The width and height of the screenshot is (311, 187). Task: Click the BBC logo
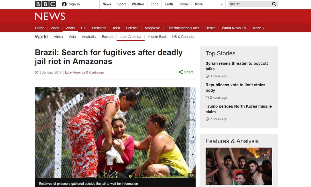(45, 4)
